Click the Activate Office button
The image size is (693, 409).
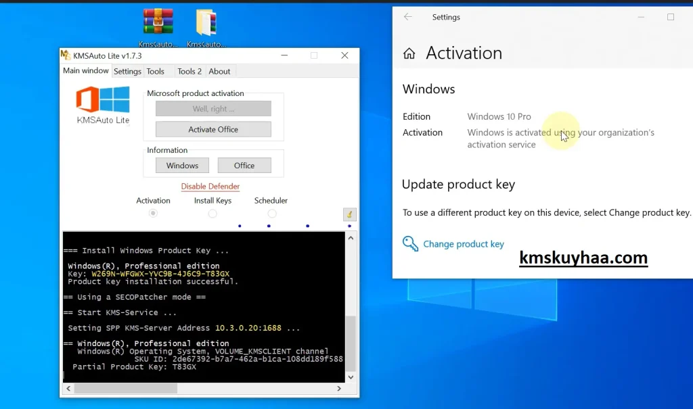(x=213, y=128)
